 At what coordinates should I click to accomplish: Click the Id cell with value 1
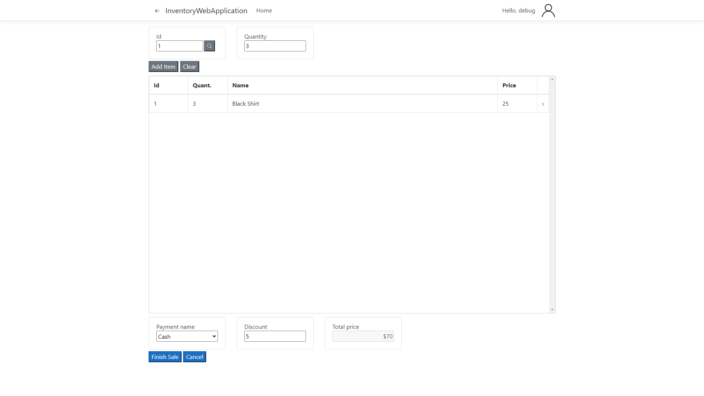pos(168,104)
